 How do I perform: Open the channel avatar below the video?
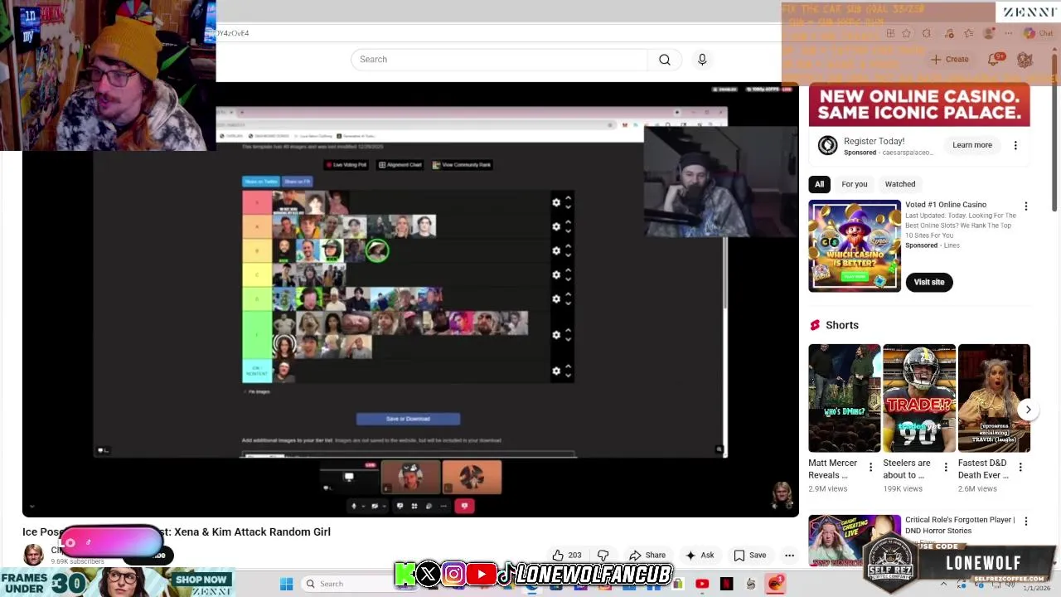click(x=33, y=555)
